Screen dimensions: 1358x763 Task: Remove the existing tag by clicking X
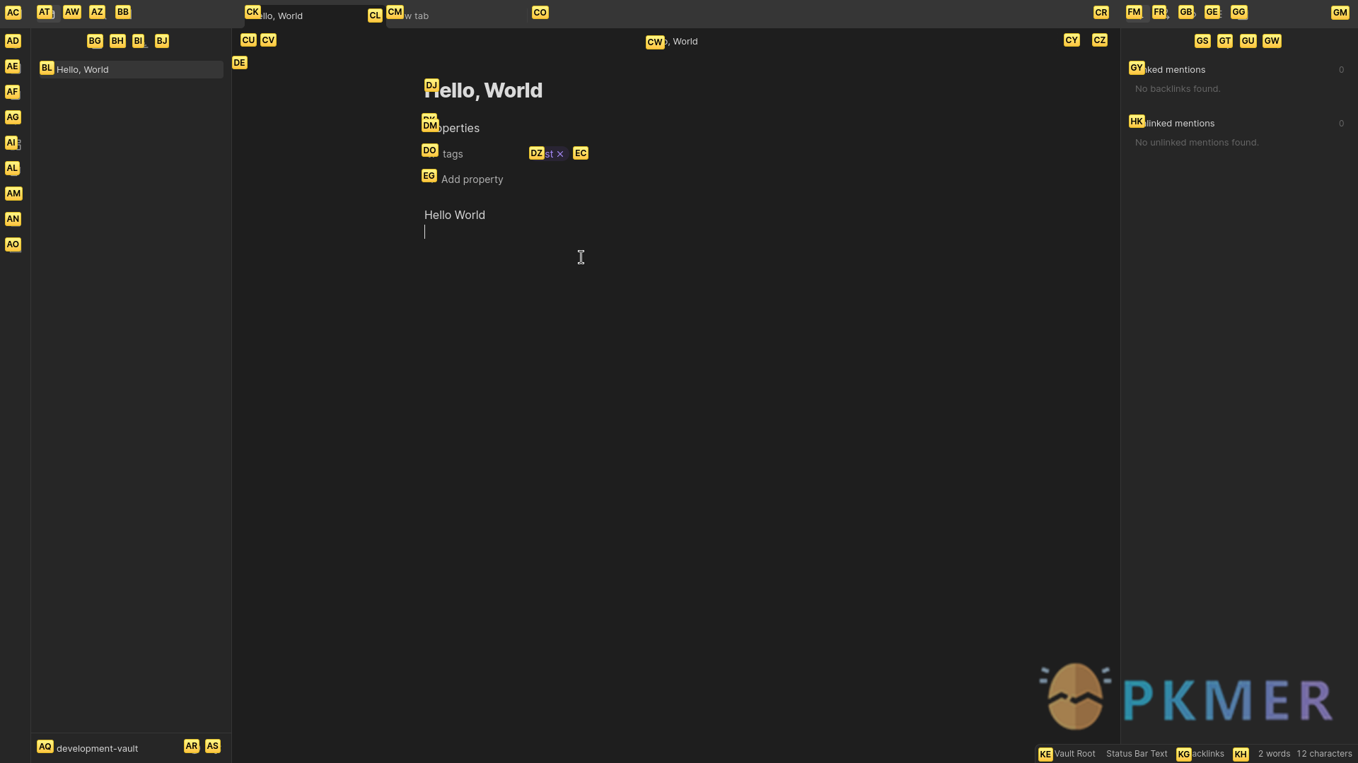[x=561, y=153]
